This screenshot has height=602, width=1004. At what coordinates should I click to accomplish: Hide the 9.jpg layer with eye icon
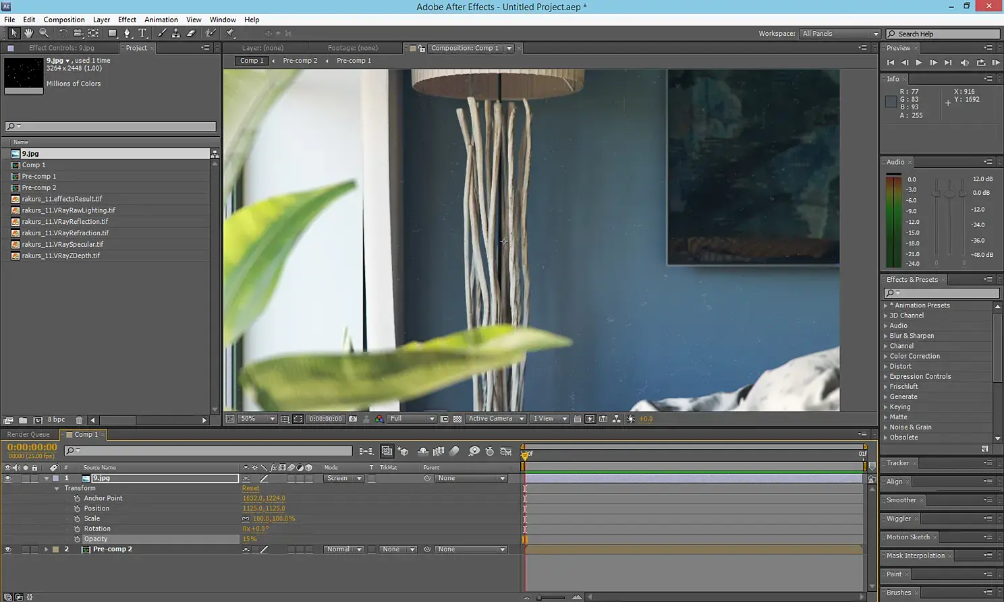pyautogui.click(x=8, y=479)
